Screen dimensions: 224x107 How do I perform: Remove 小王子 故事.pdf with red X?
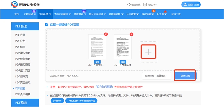click(131, 34)
